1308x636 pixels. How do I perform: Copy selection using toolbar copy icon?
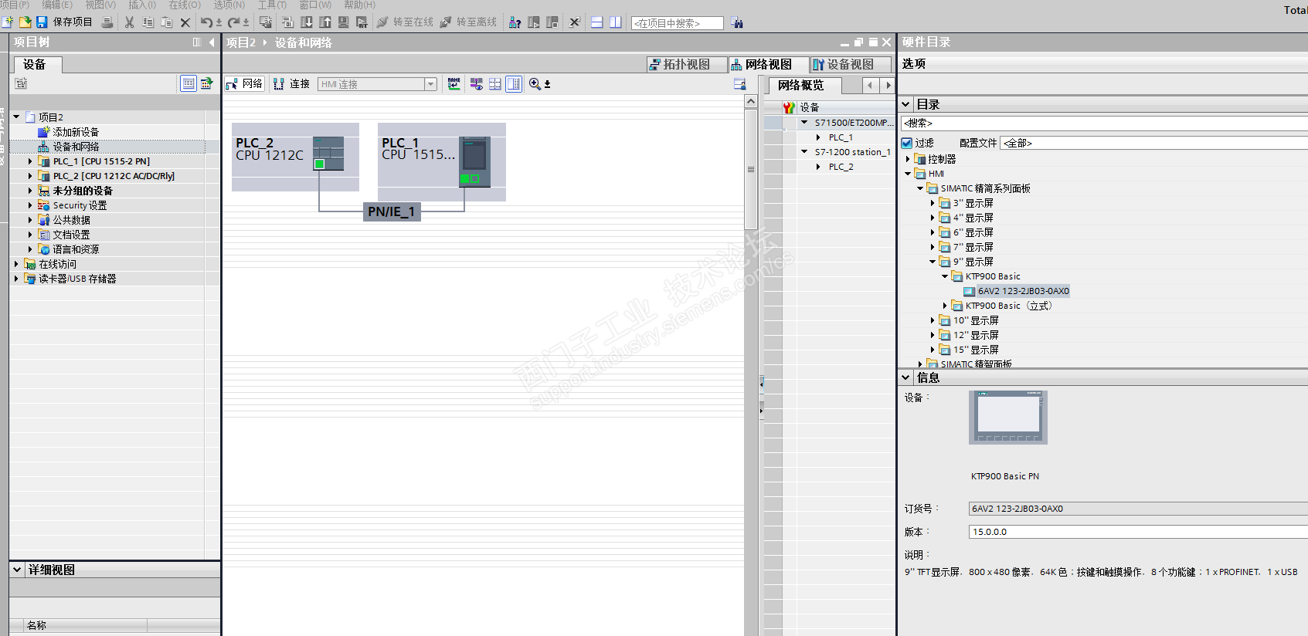[148, 22]
